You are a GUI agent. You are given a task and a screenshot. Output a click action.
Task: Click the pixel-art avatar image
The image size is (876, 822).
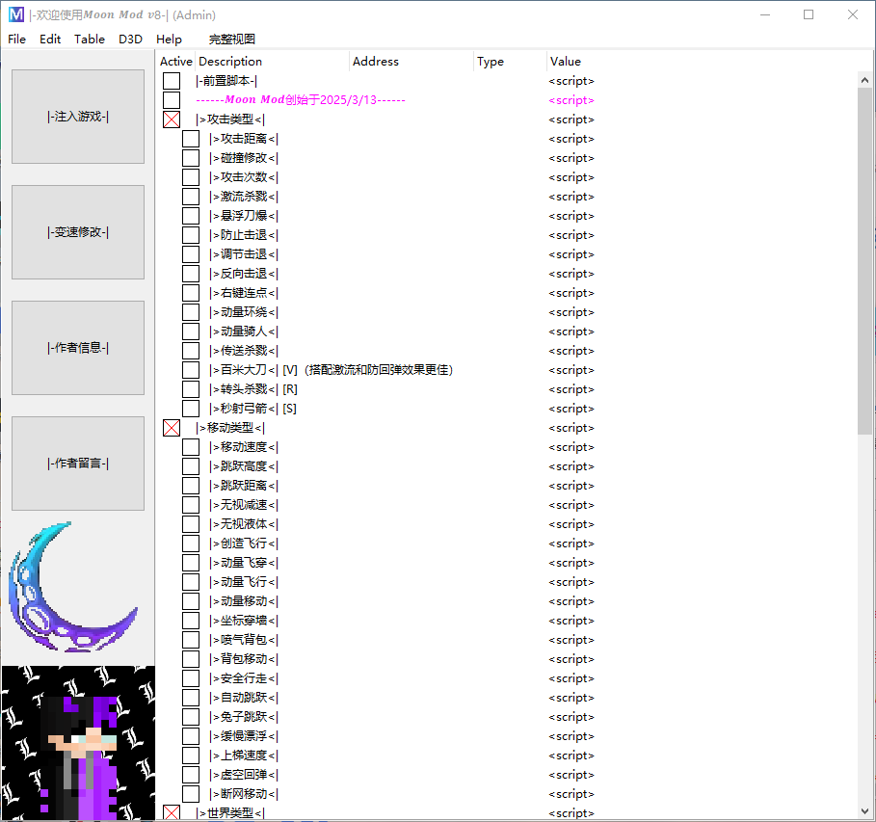coord(77,740)
